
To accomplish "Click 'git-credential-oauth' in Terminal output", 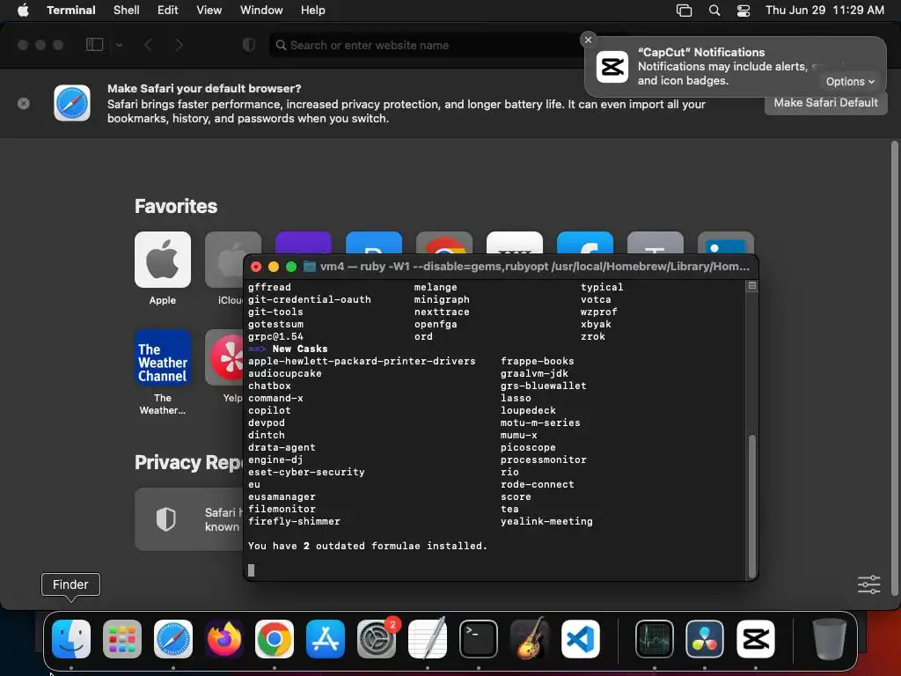I will pyautogui.click(x=310, y=299).
